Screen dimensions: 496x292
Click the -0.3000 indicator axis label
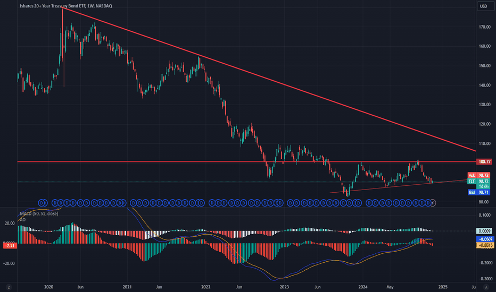(484, 279)
